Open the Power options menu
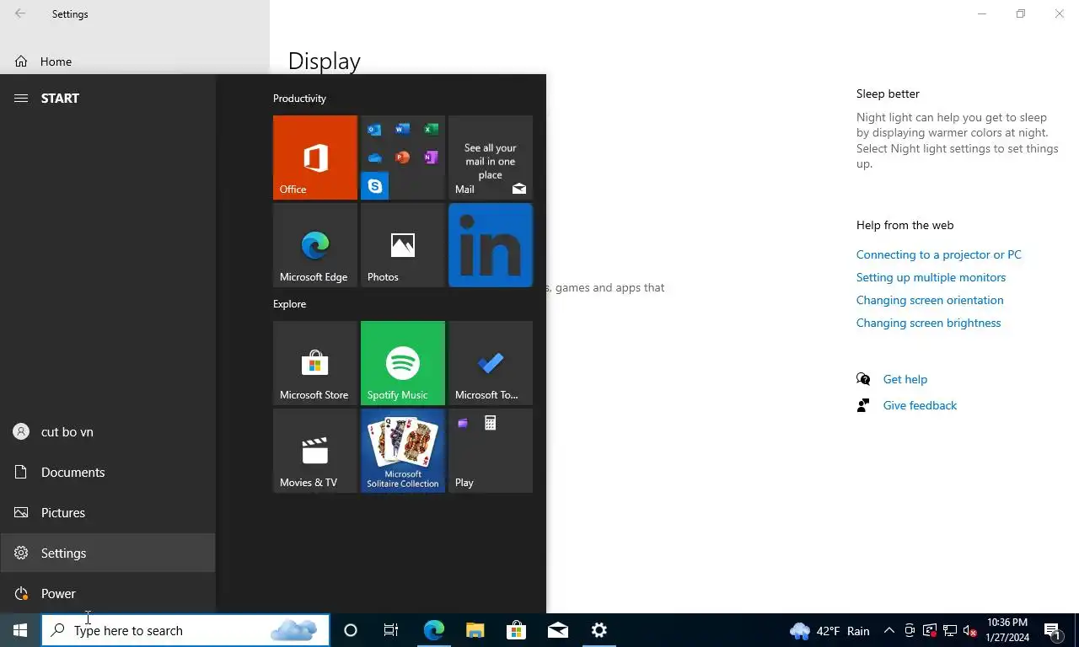This screenshot has width=1079, height=647. click(108, 594)
